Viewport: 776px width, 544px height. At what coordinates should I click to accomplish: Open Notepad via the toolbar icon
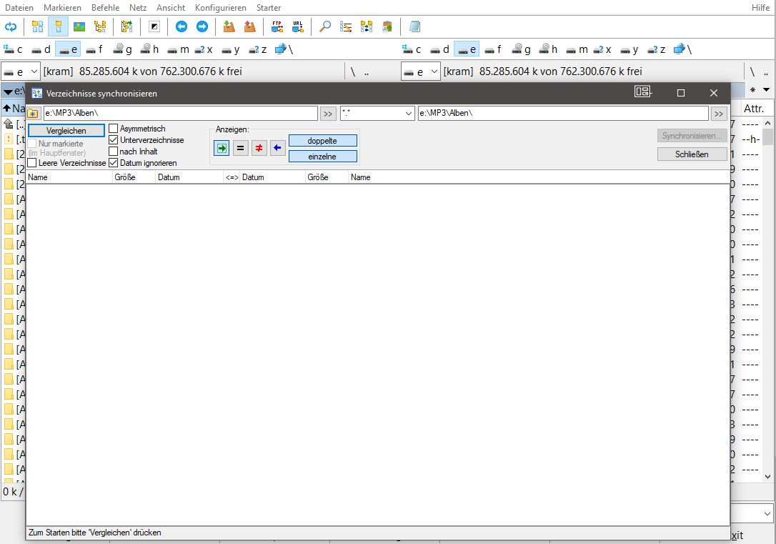point(414,26)
